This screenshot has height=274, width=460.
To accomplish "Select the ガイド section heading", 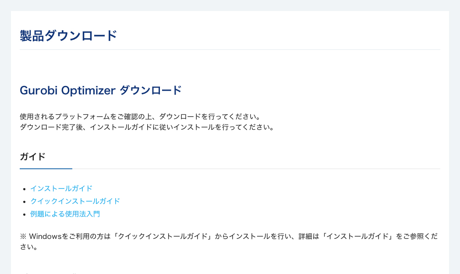I will tap(32, 157).
